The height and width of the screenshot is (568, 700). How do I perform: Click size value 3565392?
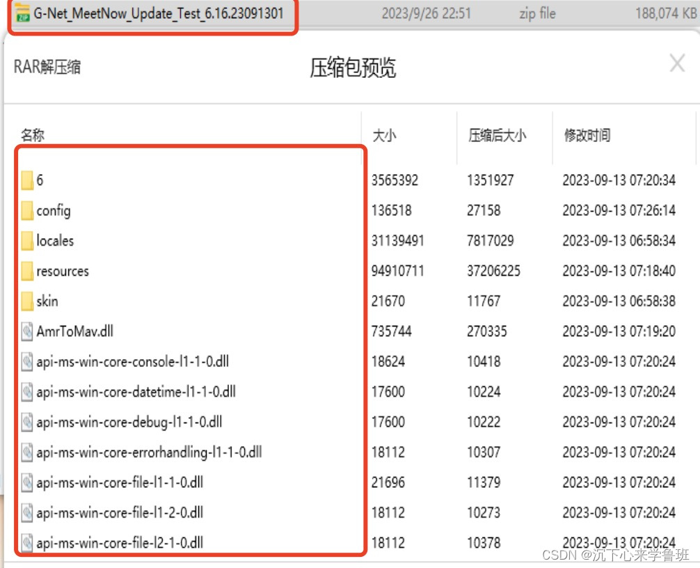click(x=395, y=180)
